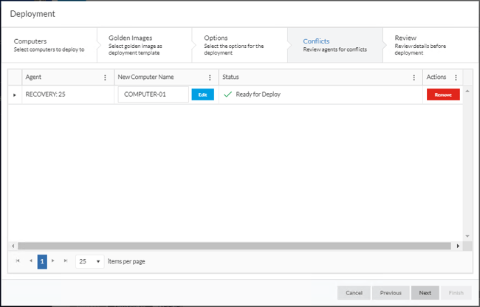Open the items per page dropdown
Image resolution: width=480 pixels, height=307 pixels.
coord(90,261)
